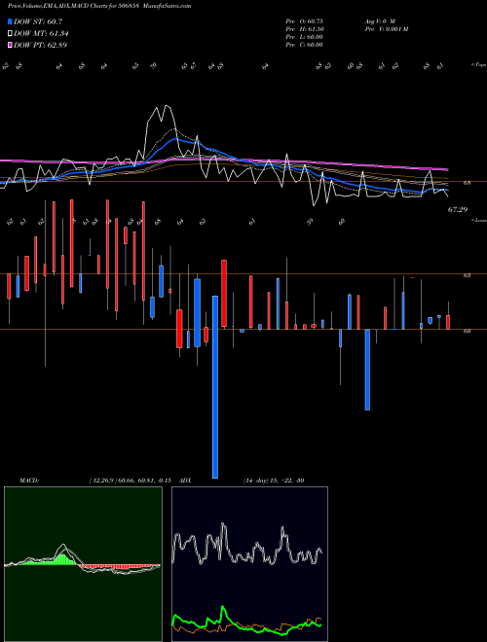Click the '<Lows' label at the right edge
The height and width of the screenshot is (642, 487).
coord(478,220)
